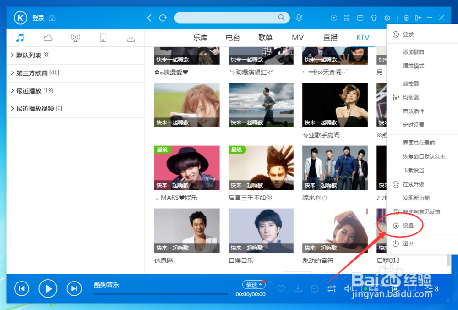Switch to mini player mode icon

(x=406, y=18)
